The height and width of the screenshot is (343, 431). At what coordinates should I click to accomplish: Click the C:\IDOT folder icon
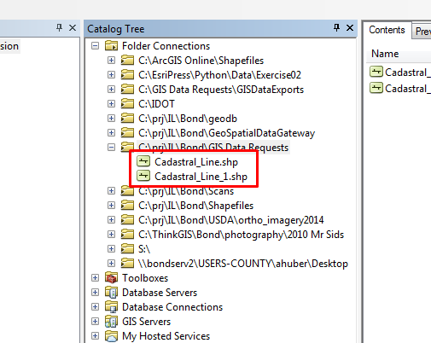coord(127,103)
